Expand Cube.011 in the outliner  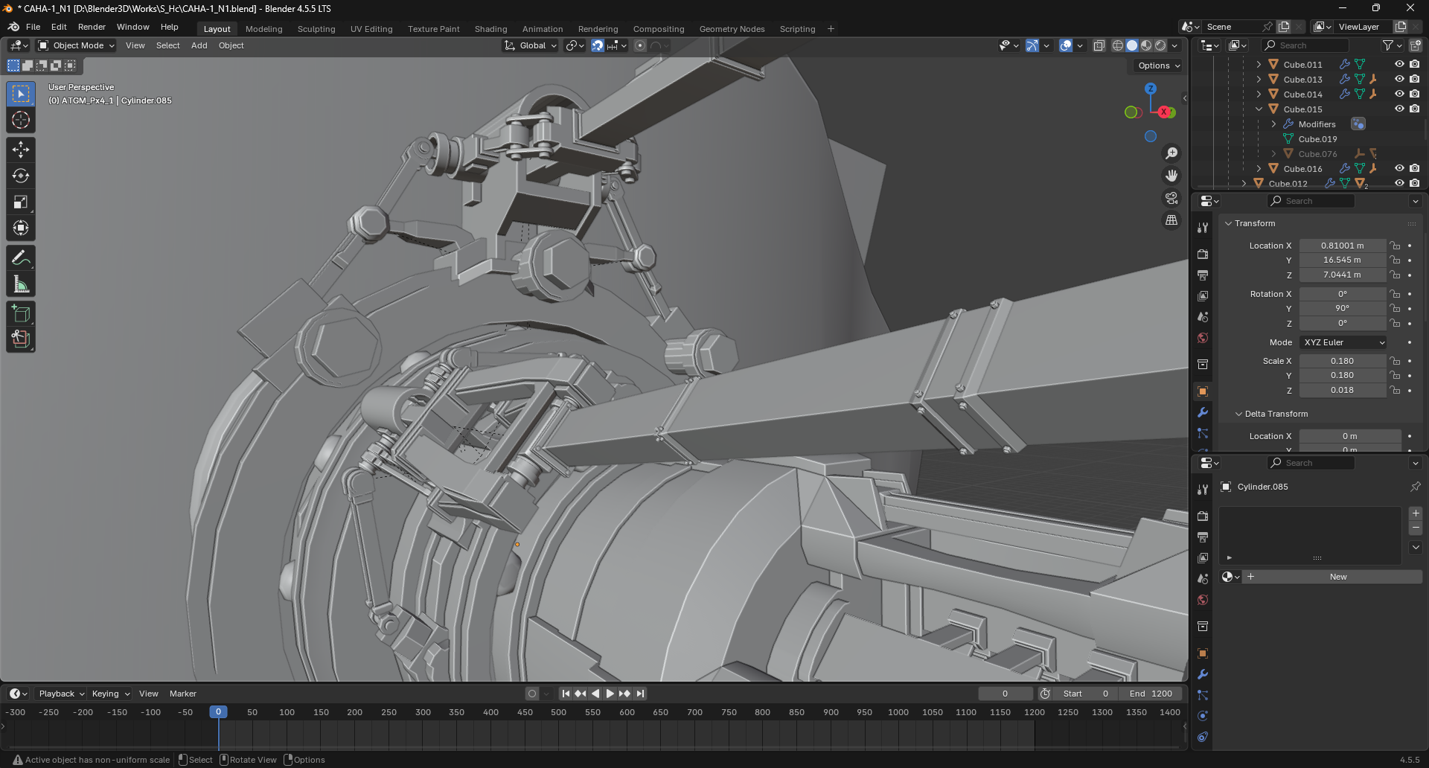1259,65
